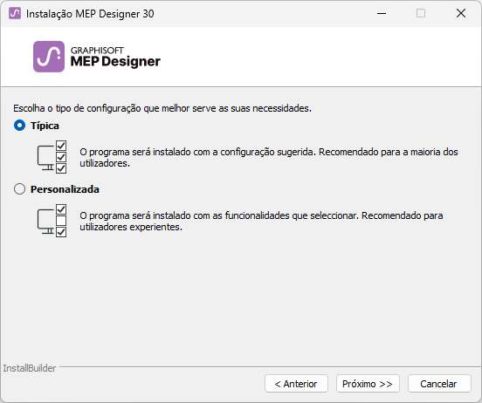Click the bold Personalizada label
Screen dimensions: 482x403
65,189
